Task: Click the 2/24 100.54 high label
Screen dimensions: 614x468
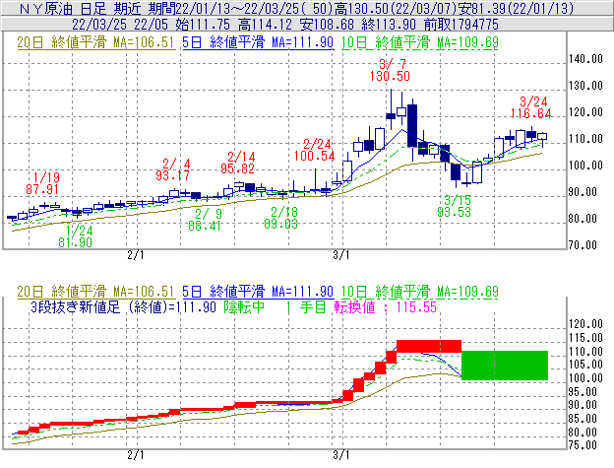Action: pyautogui.click(x=315, y=150)
